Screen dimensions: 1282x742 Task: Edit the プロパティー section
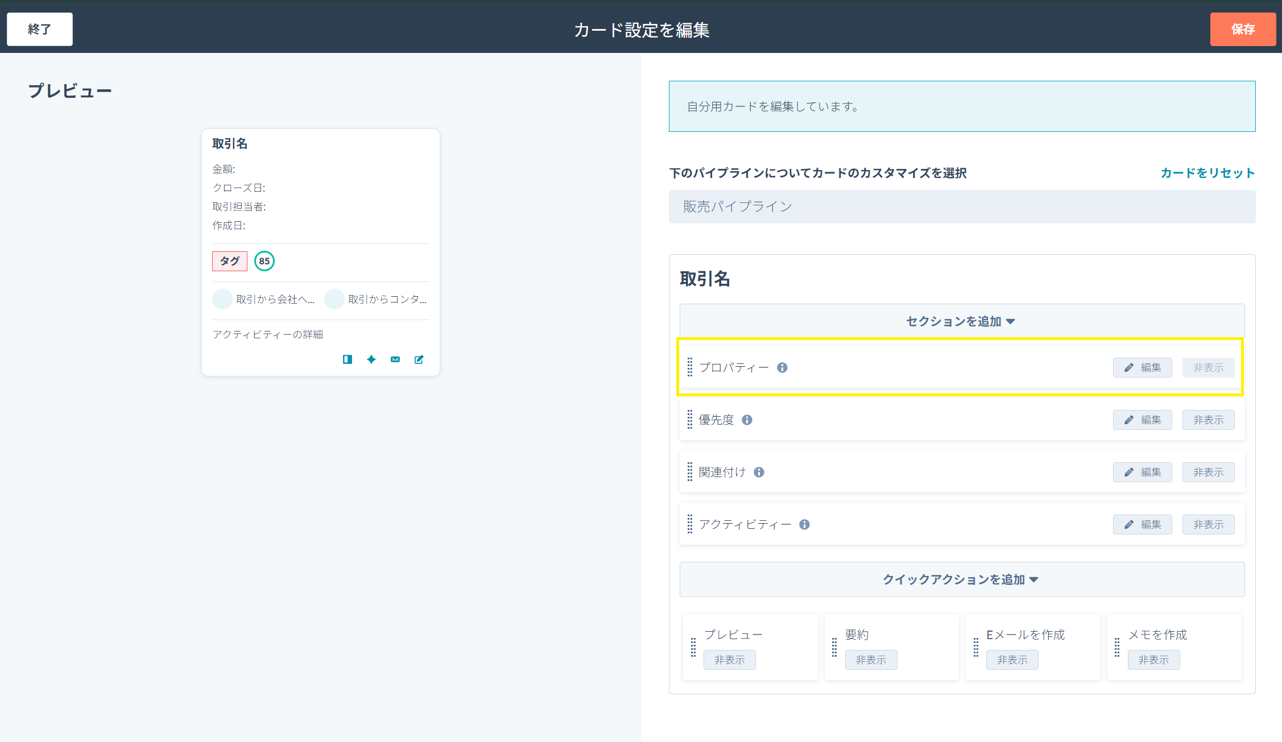1142,367
